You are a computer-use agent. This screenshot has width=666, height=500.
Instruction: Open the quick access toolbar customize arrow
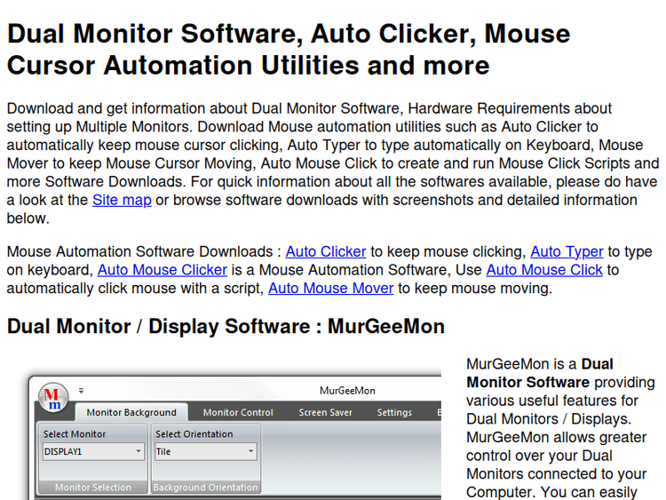pyautogui.click(x=81, y=390)
